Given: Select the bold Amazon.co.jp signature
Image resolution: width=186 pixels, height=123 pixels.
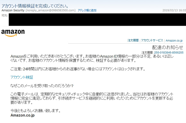Looking at the screenshot, I should click(22, 115).
